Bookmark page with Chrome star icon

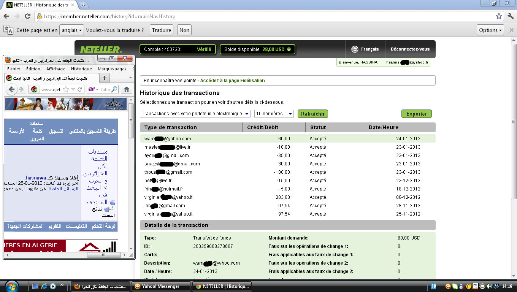pos(499,16)
